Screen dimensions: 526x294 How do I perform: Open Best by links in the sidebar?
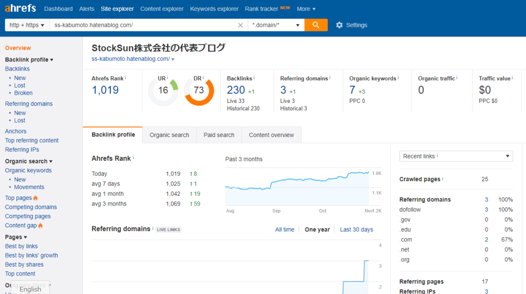point(21,246)
